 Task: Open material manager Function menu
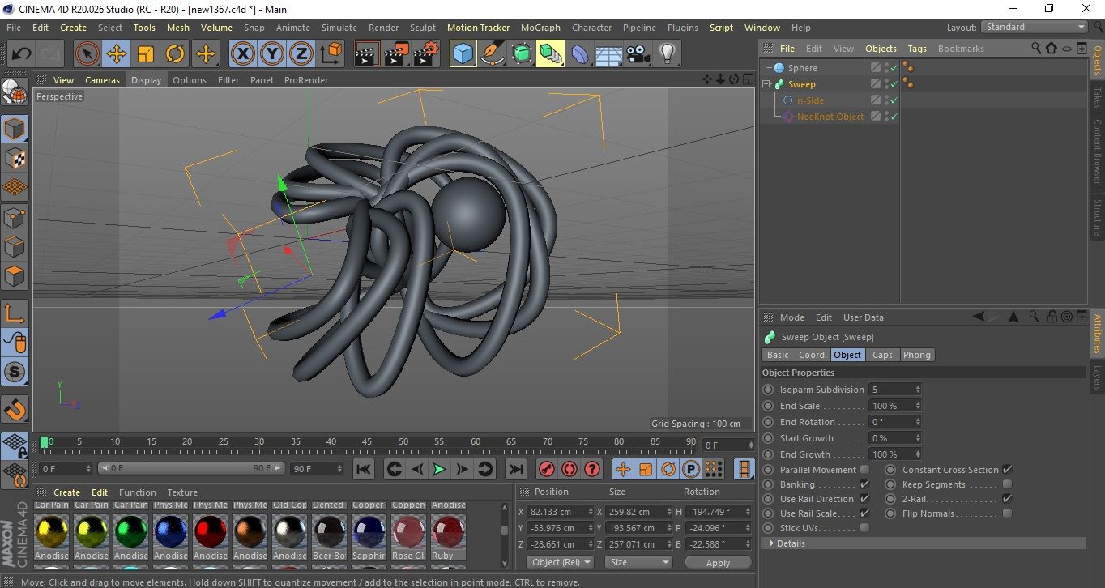click(138, 492)
